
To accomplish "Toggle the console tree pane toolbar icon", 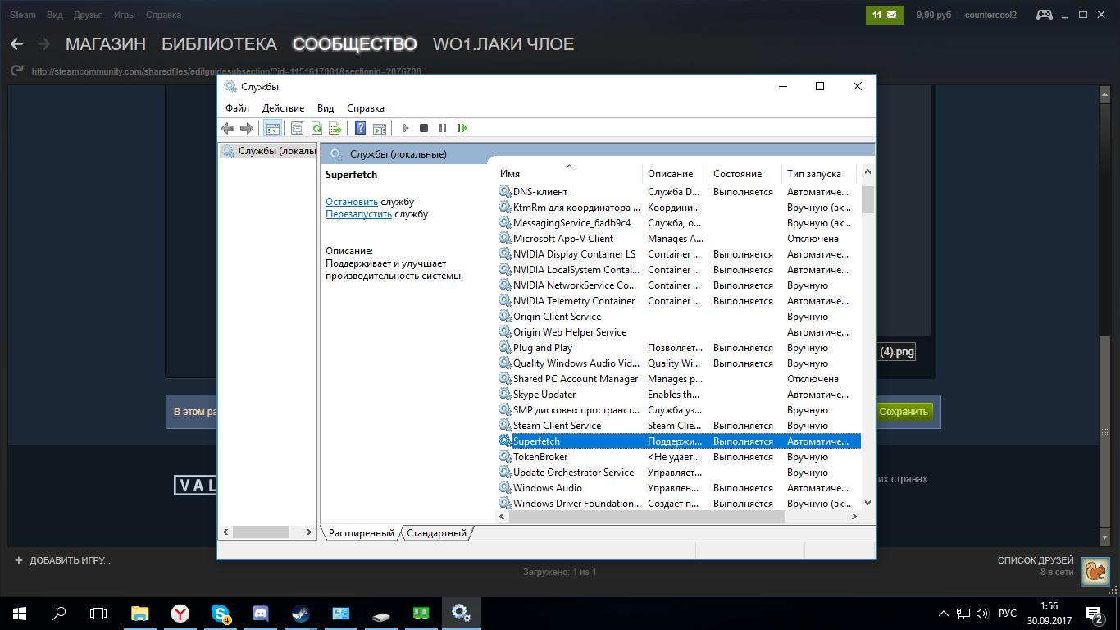I will tap(273, 128).
